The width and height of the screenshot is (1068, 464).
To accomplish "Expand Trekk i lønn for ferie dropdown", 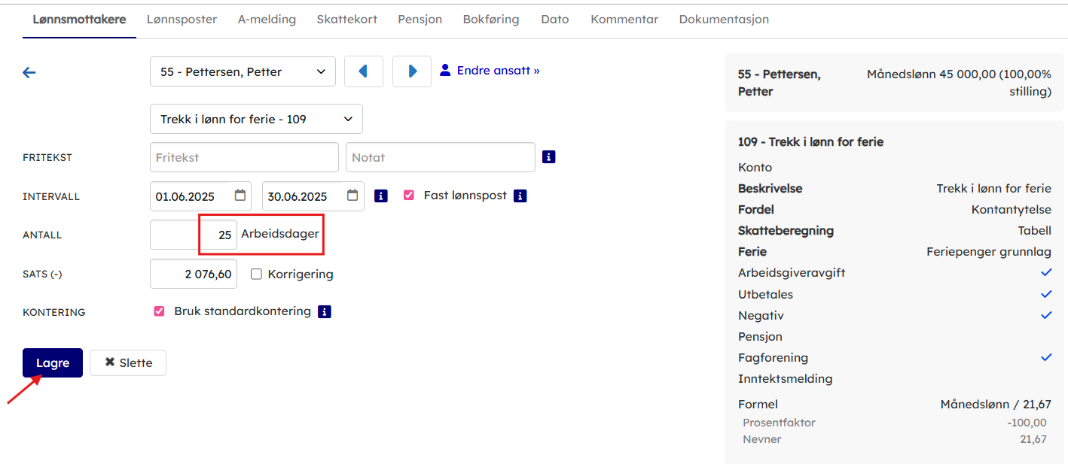I will click(x=256, y=119).
